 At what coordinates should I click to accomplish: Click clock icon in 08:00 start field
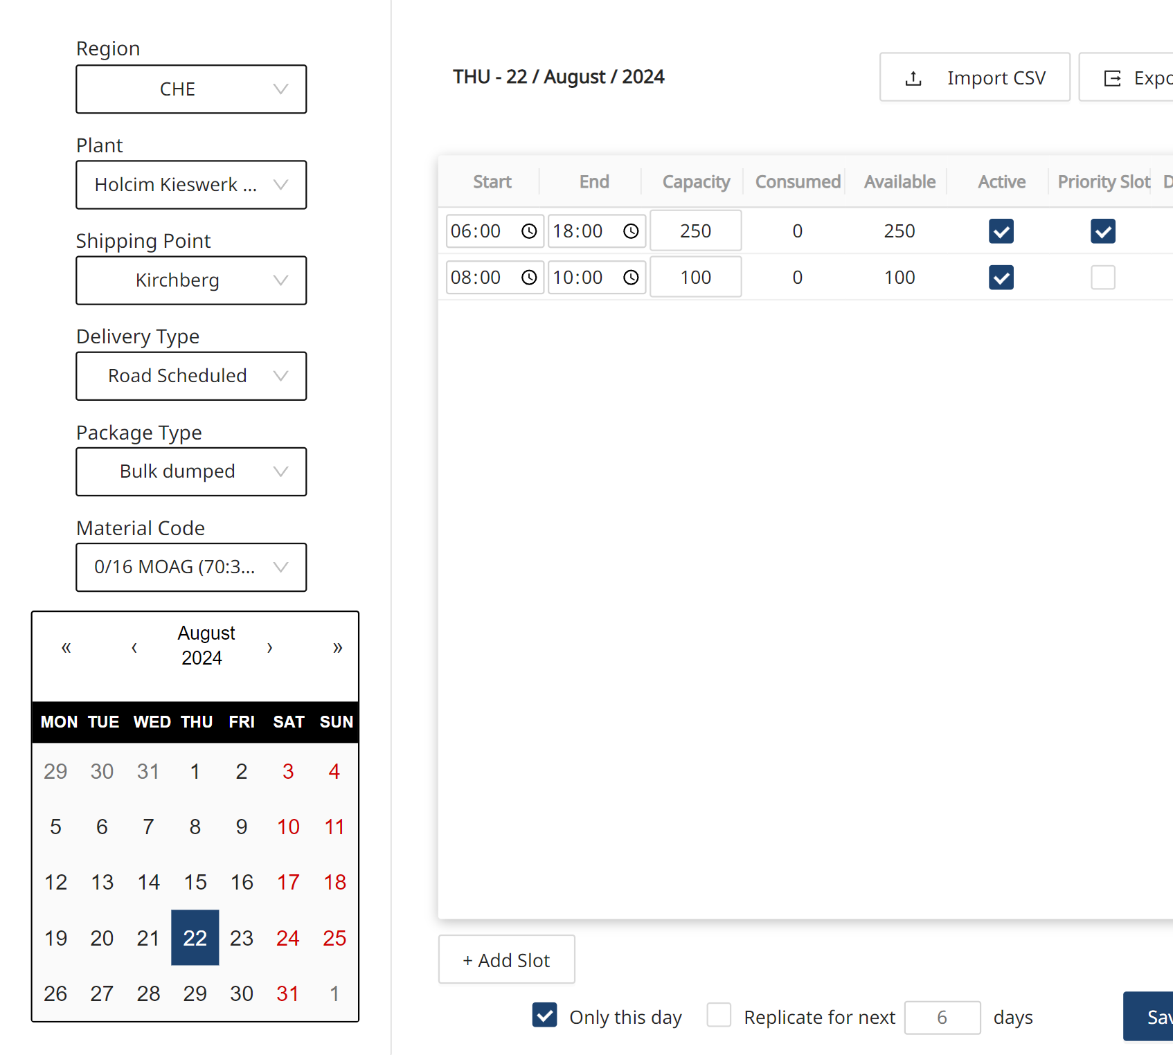[x=529, y=278]
